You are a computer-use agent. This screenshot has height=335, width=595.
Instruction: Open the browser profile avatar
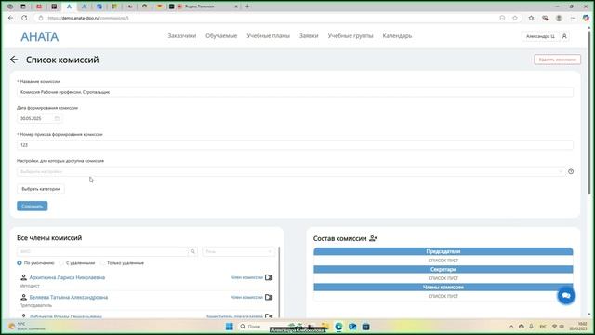[x=559, y=18]
